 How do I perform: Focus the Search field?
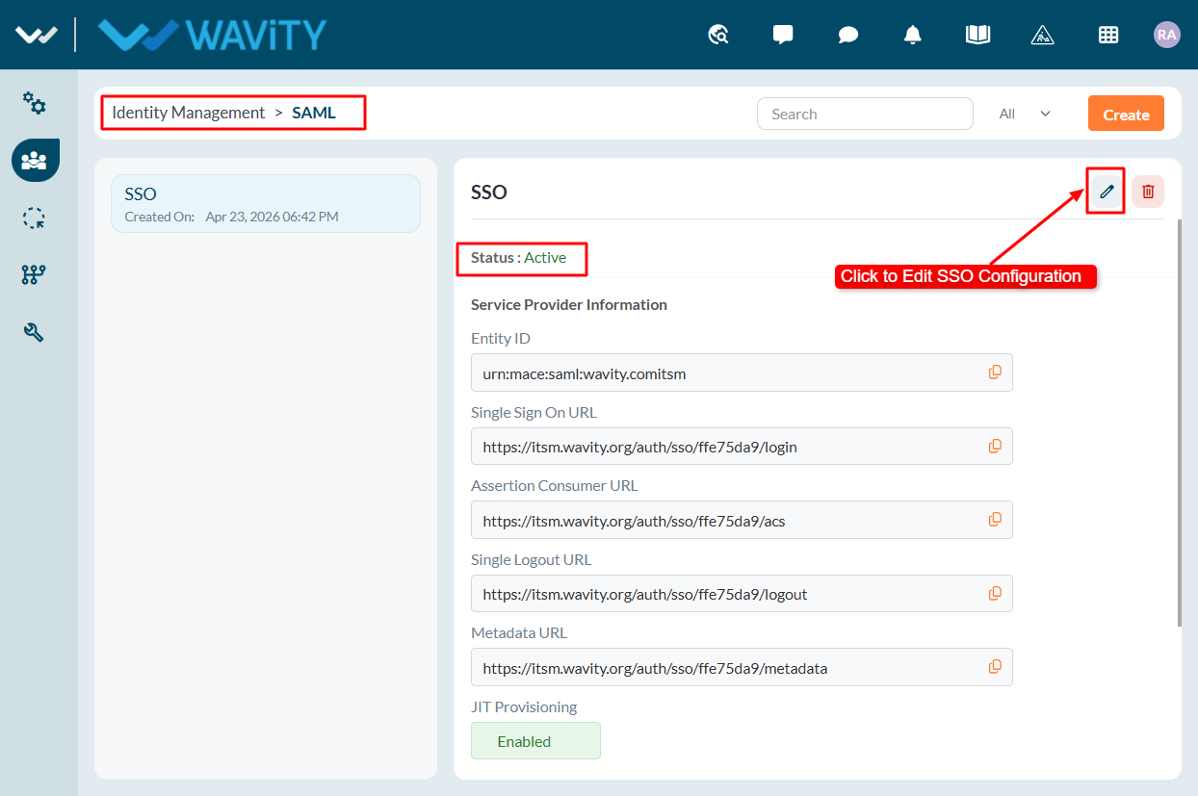pyautogui.click(x=865, y=114)
